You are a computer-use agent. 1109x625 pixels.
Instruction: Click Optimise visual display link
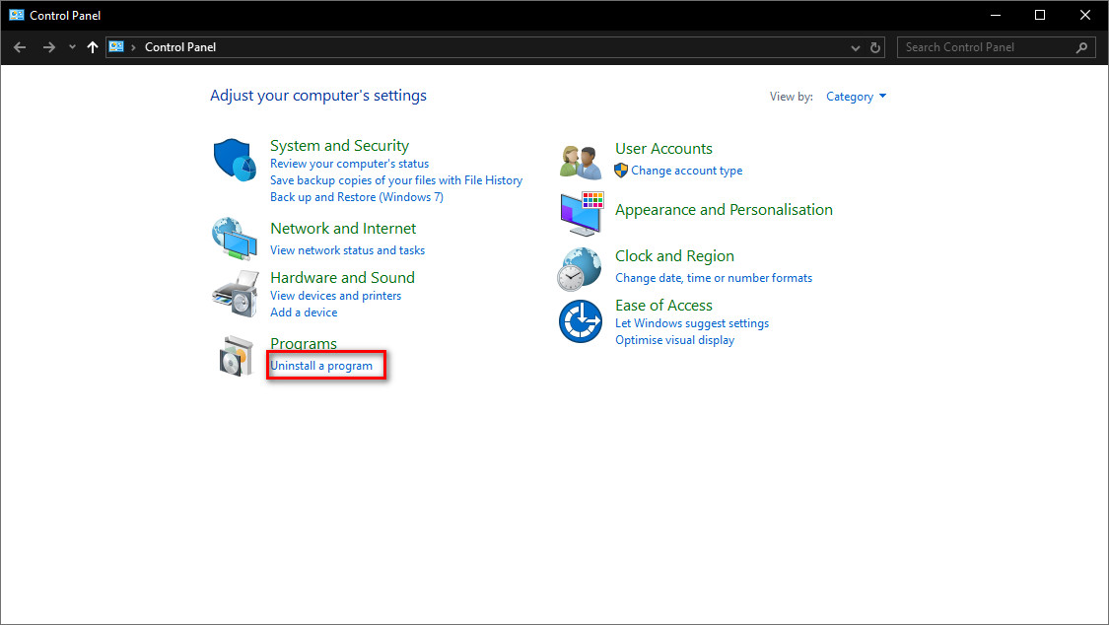click(674, 340)
